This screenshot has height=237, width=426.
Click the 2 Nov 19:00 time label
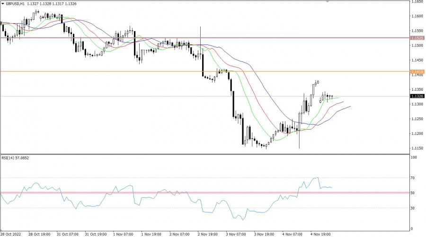[x=209, y=234]
